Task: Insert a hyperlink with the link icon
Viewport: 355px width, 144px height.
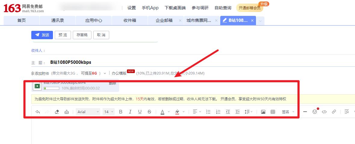Action: pos(334,112)
